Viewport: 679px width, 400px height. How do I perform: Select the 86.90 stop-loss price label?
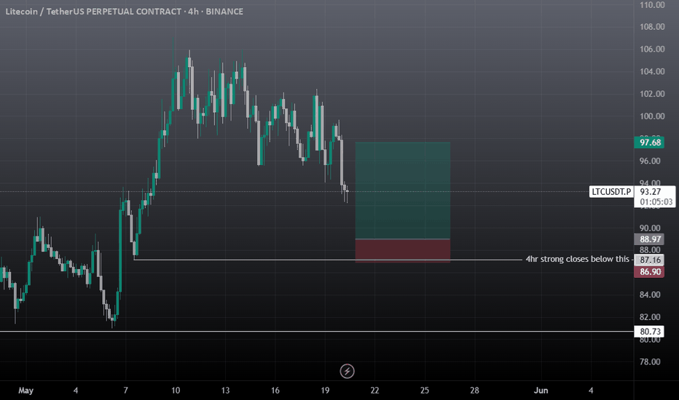click(x=649, y=271)
